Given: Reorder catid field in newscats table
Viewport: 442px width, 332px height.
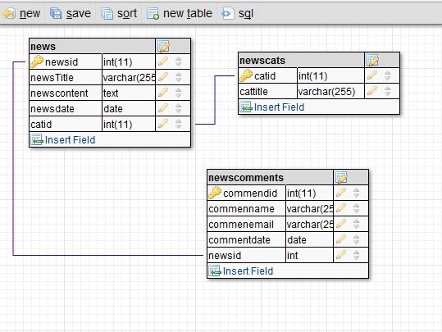Looking at the screenshot, I should point(388,75).
